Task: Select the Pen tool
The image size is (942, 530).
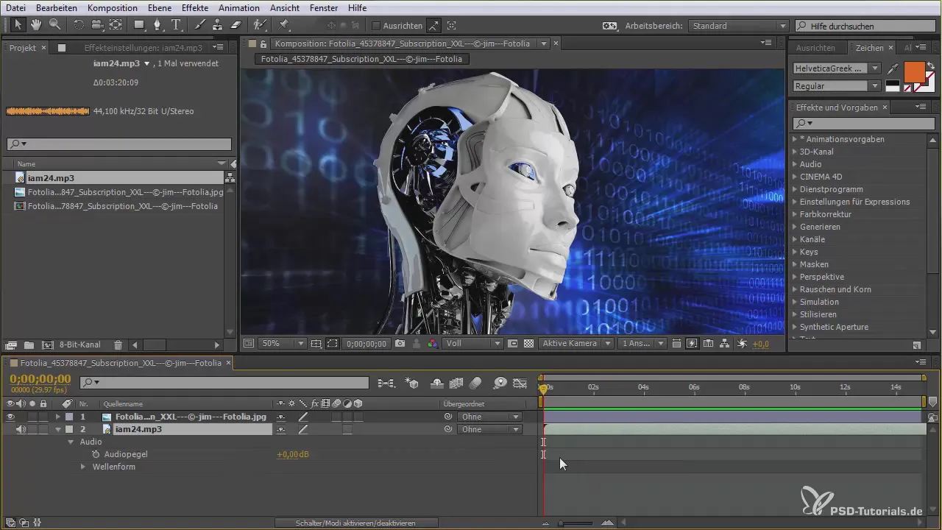Action: (x=157, y=25)
